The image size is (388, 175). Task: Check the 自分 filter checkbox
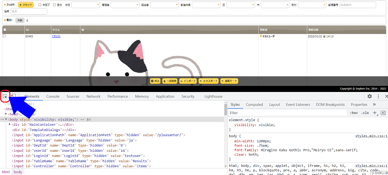(x=54, y=5)
